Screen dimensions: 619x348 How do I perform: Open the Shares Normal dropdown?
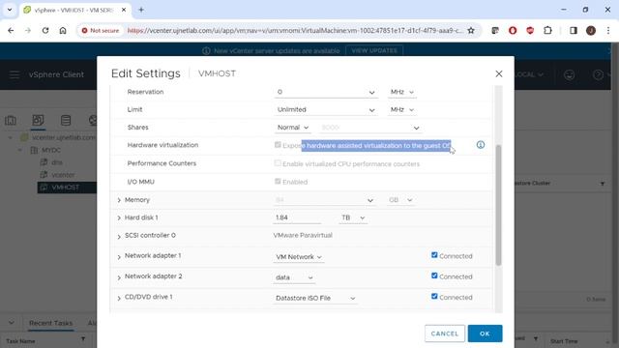pyautogui.click(x=292, y=128)
